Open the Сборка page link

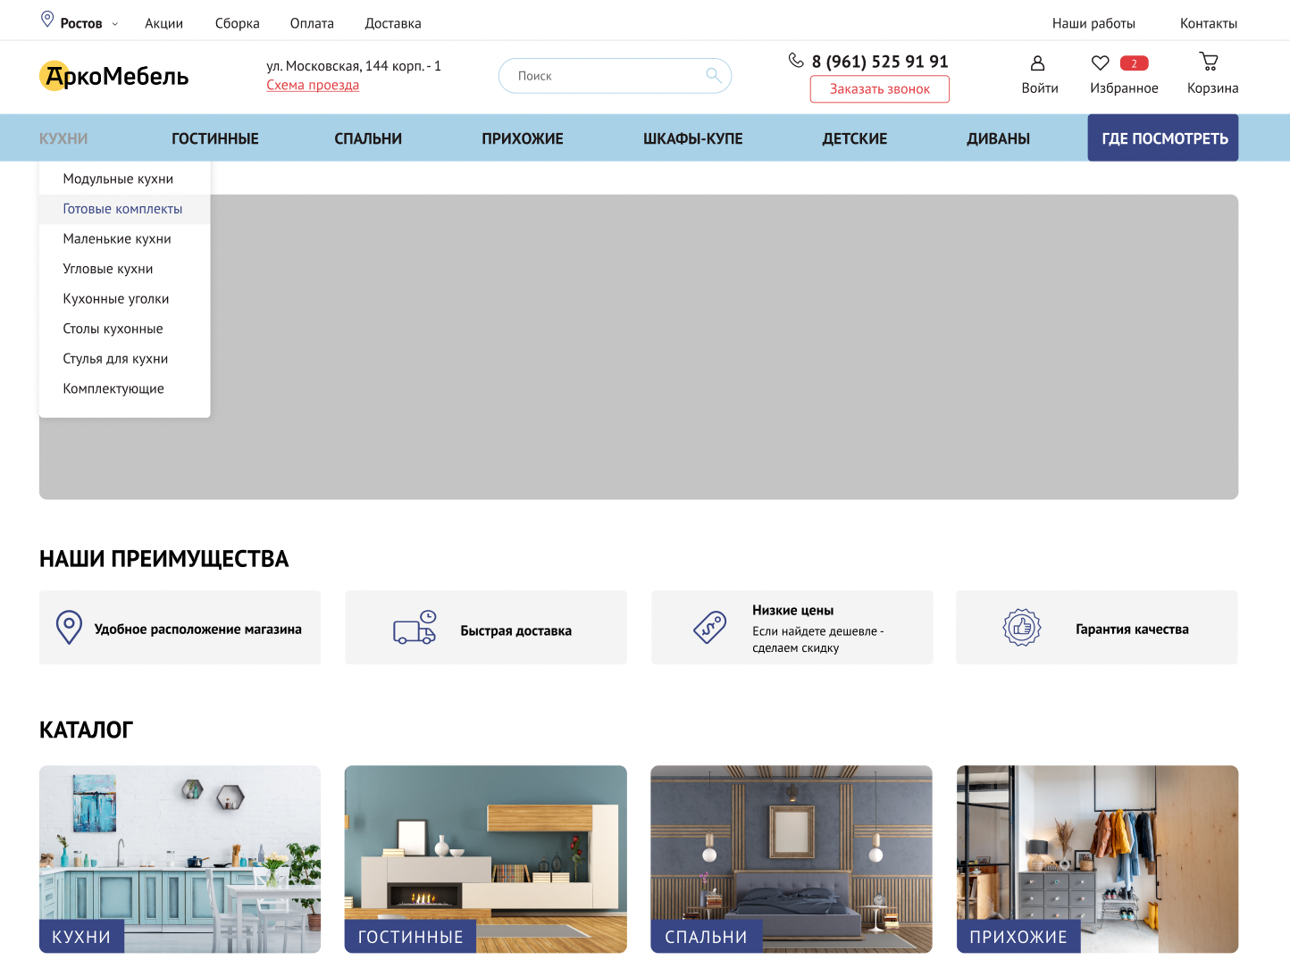pyautogui.click(x=238, y=23)
